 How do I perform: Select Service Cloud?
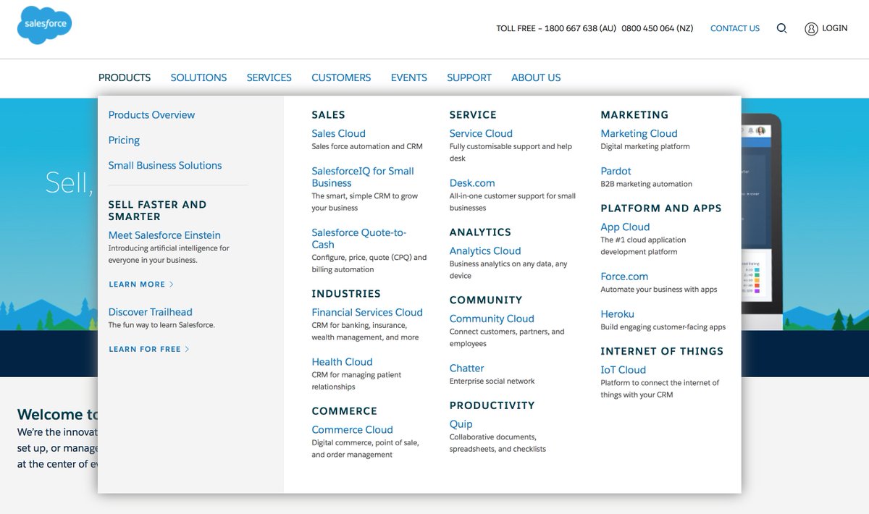481,134
